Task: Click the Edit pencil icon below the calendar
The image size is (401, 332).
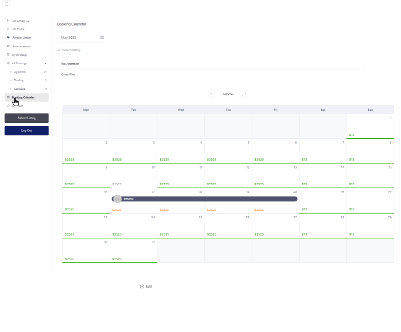Action: (x=142, y=286)
